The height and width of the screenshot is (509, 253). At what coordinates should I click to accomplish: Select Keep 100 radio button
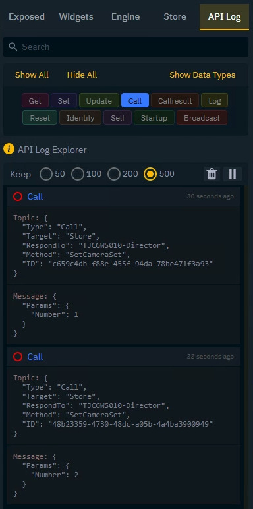coord(78,174)
